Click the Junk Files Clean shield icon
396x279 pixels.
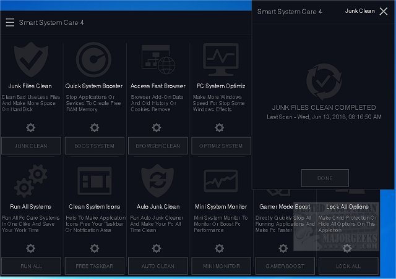point(31,59)
